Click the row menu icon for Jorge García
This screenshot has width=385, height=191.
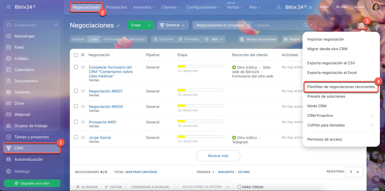[83, 138]
